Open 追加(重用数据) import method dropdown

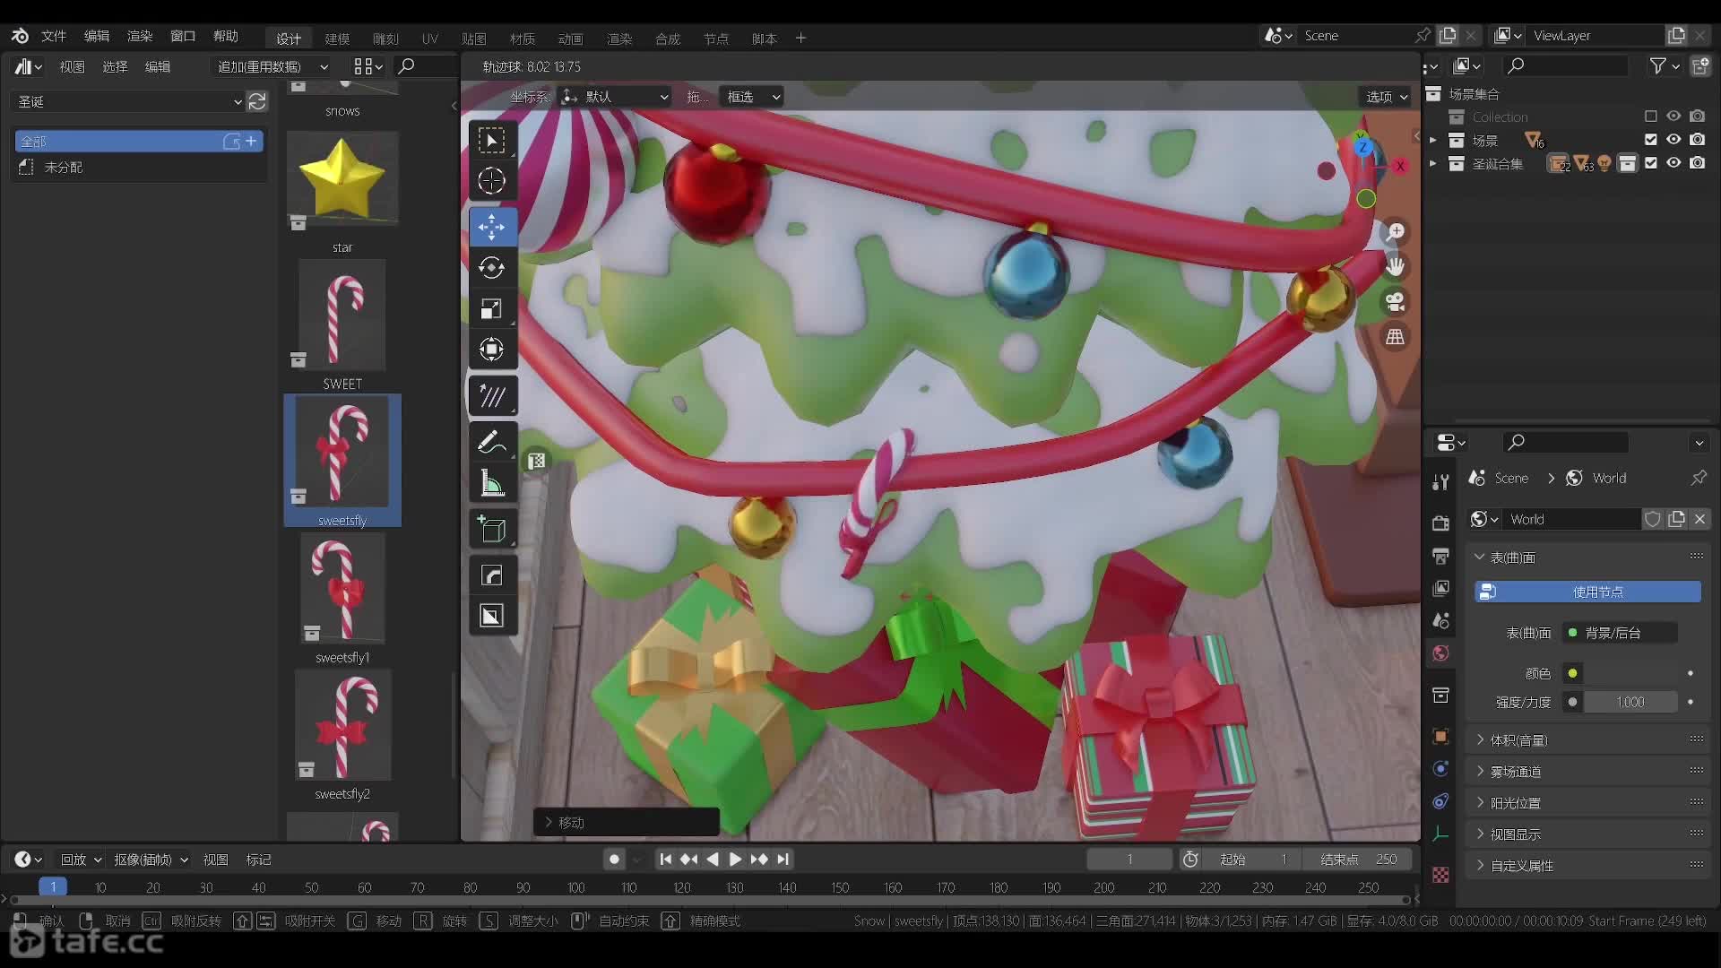[x=272, y=66]
